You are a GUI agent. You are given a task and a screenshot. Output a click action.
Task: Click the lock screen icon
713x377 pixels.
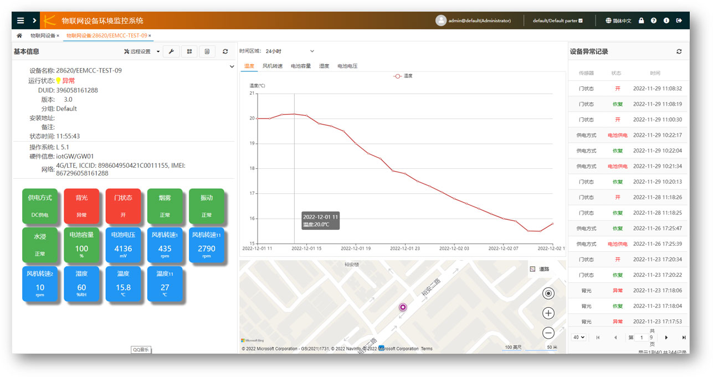(642, 20)
